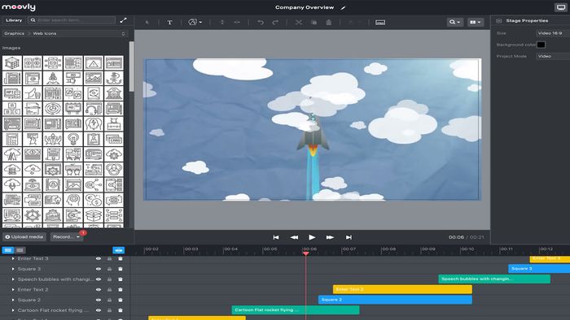Image resolution: width=570 pixels, height=320 pixels.
Task: Select the pointer selection tool
Action: [147, 23]
